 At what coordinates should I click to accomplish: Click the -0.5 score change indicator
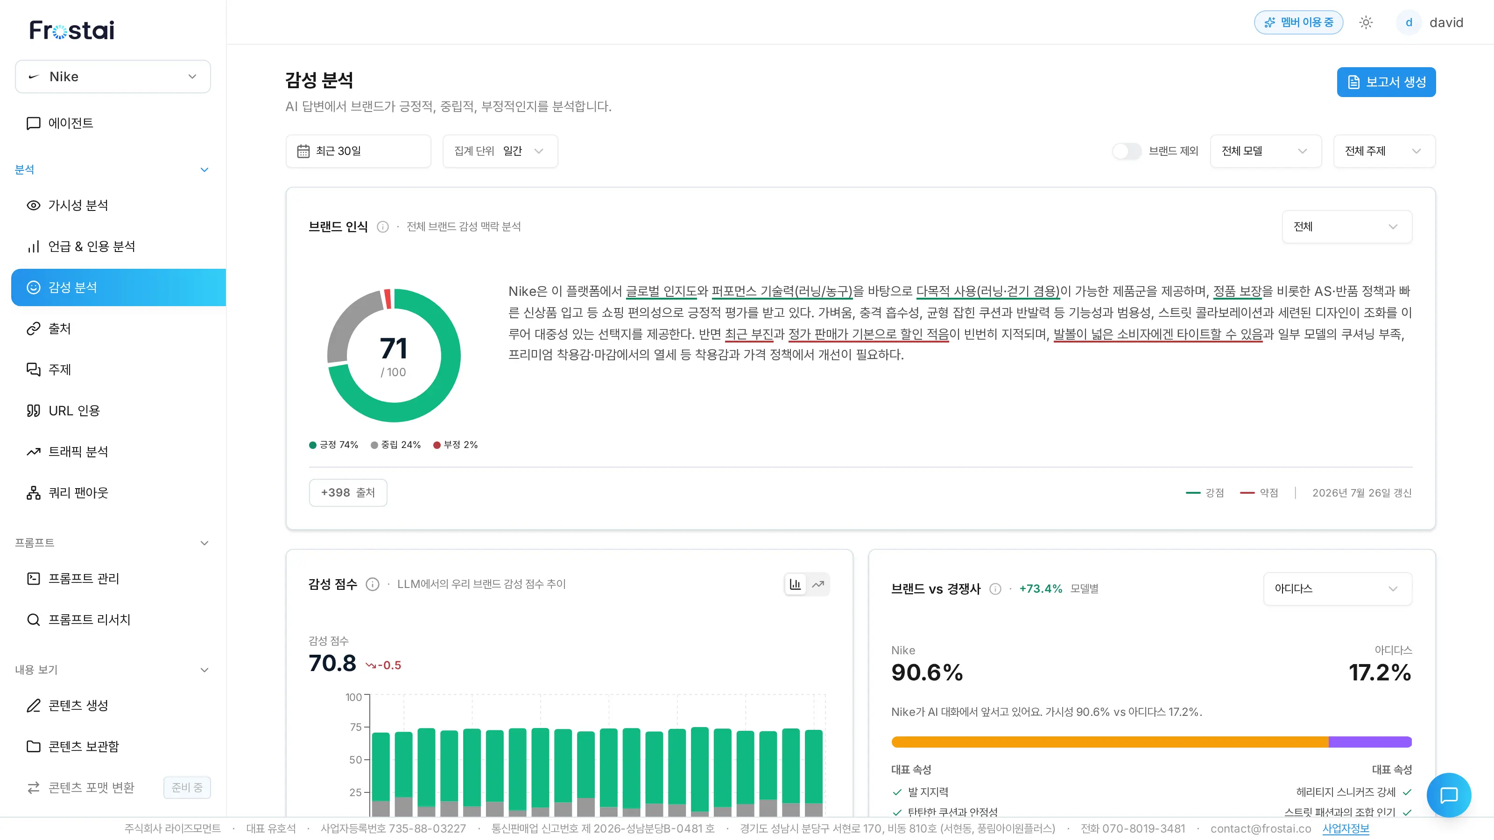click(383, 665)
